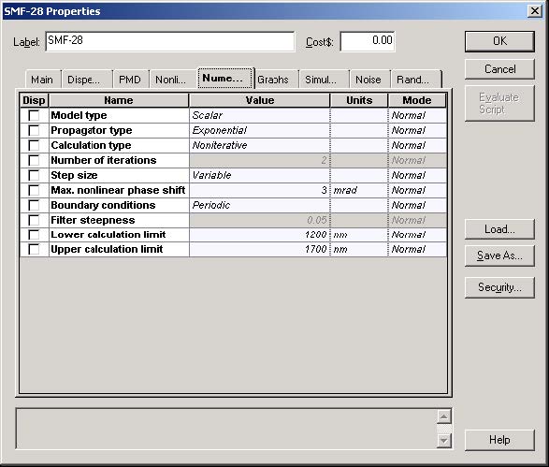Click the Cost$ input field
This screenshot has height=467, width=549.
(368, 41)
